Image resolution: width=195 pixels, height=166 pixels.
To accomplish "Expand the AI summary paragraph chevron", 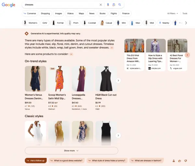I will coord(112,48).
